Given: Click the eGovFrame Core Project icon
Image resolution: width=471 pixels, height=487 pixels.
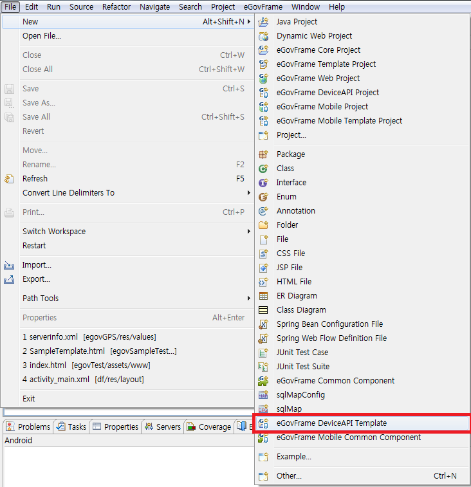Looking at the screenshot, I should 263,50.
